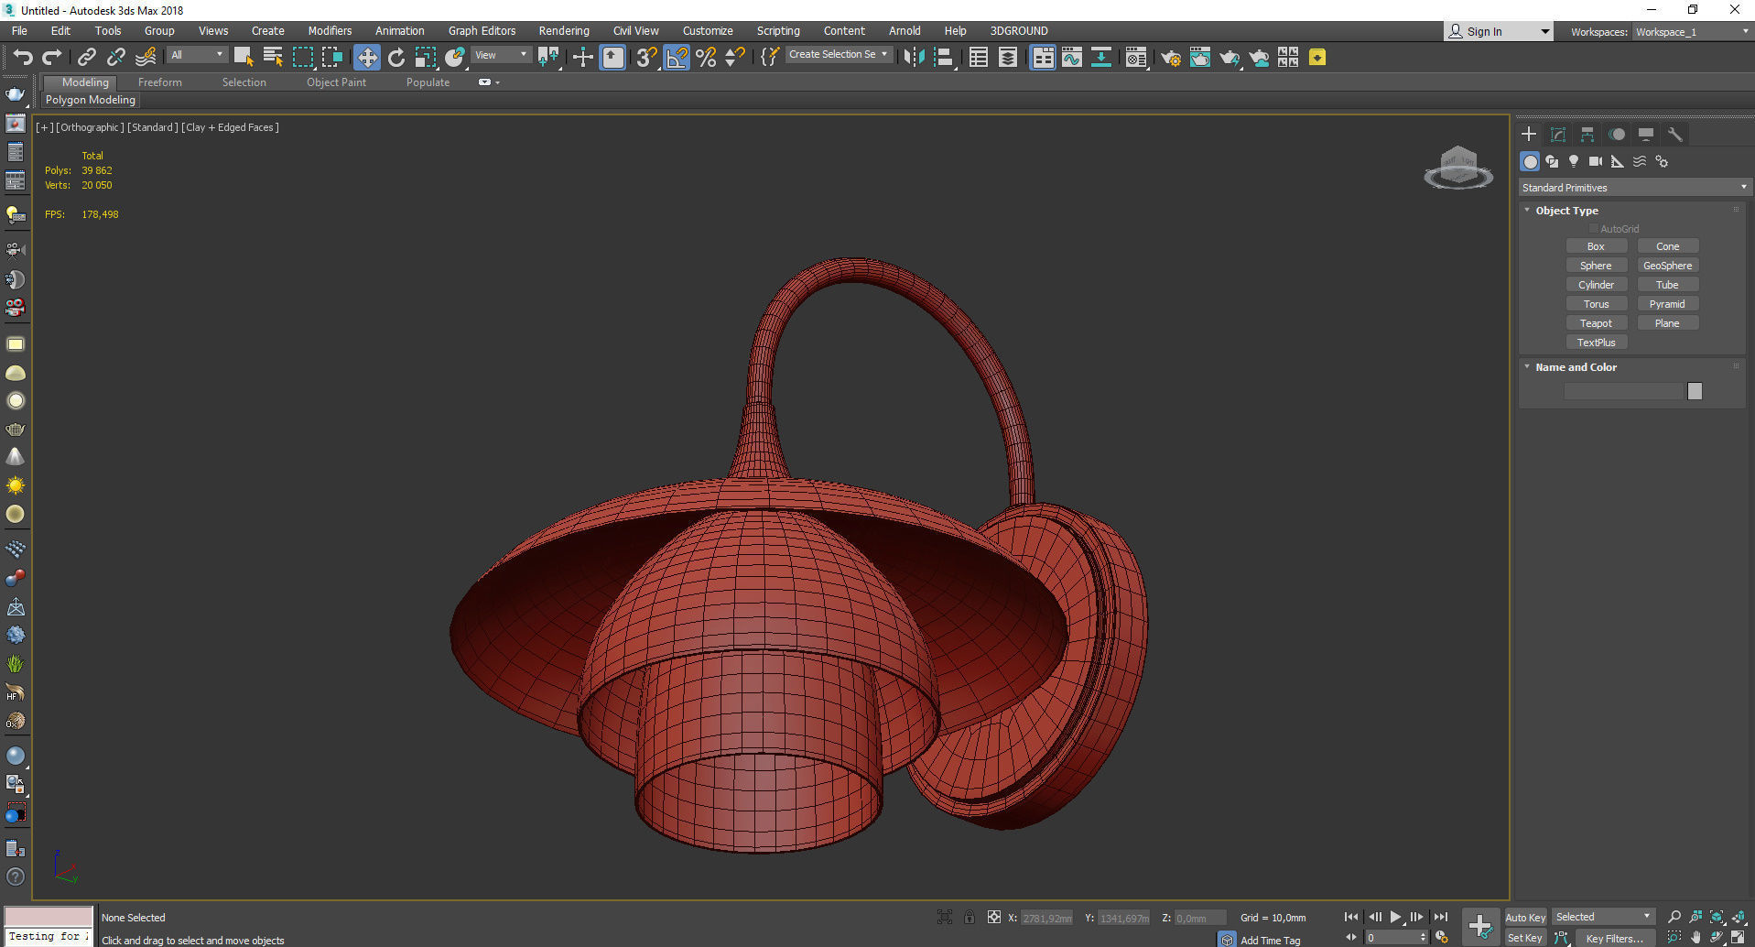Click the TextPlus button
Viewport: 1755px width, 947px height.
[1596, 343]
